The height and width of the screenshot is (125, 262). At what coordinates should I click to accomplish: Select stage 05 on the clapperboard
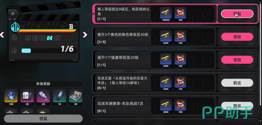pos(57,38)
